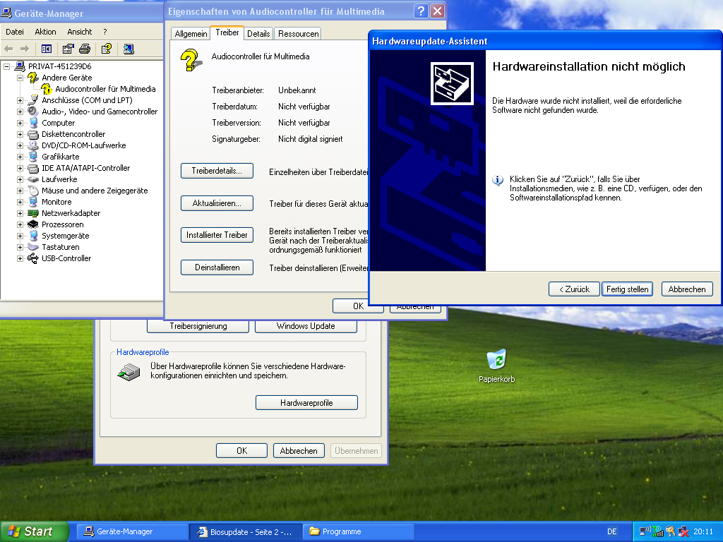Expand the USB-Controller tree node
723x542 pixels.
tap(20, 258)
